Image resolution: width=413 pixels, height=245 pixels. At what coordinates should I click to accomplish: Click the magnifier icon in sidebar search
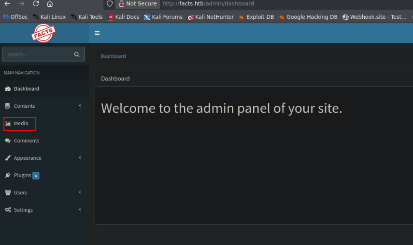pyautogui.click(x=77, y=54)
